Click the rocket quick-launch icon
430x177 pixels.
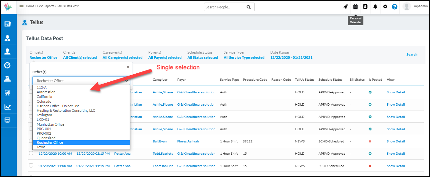(346, 7)
